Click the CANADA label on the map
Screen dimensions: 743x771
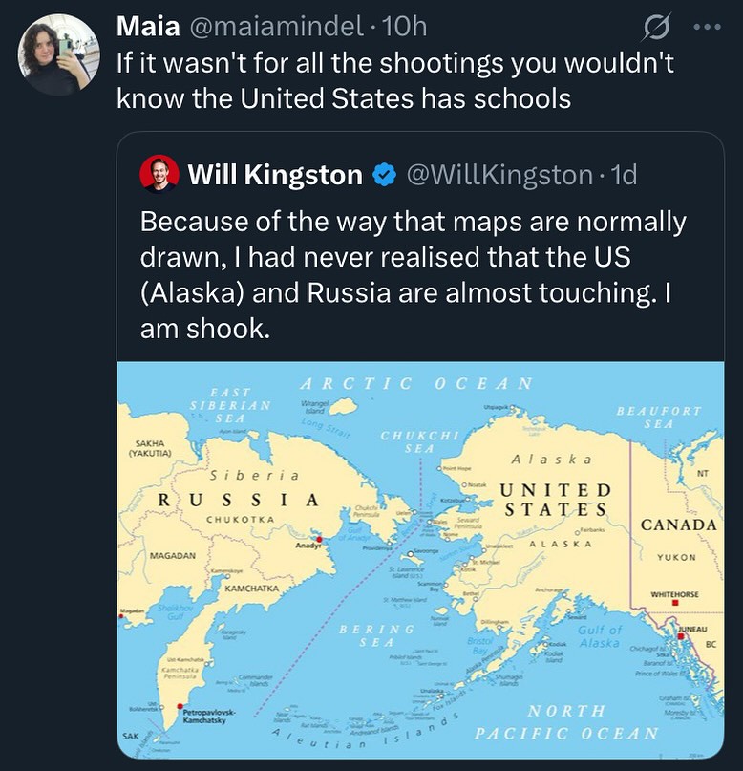coord(679,525)
